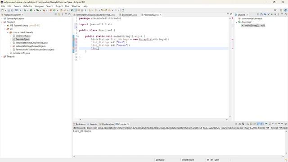Open the Source menu
This screenshot has height=162, width=288.
pyautogui.click(x=18, y=6)
